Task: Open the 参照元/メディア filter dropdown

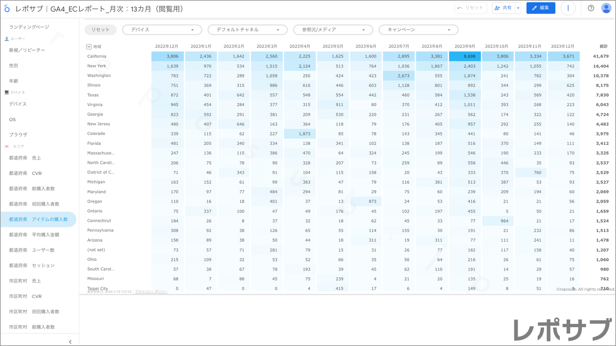Action: point(333,30)
